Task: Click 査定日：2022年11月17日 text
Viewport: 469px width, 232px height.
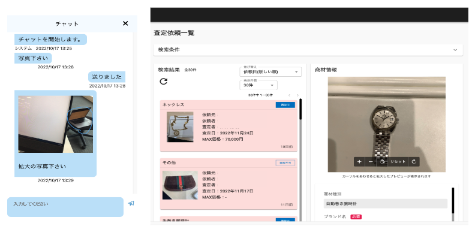Action: point(228,191)
